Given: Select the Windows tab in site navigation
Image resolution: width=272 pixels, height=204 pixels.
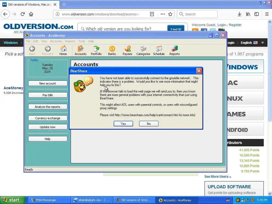Looking at the screenshot, I should 11,43.
